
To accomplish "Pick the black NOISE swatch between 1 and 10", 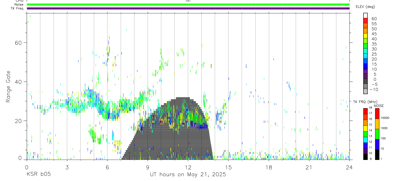I will 377,155.
